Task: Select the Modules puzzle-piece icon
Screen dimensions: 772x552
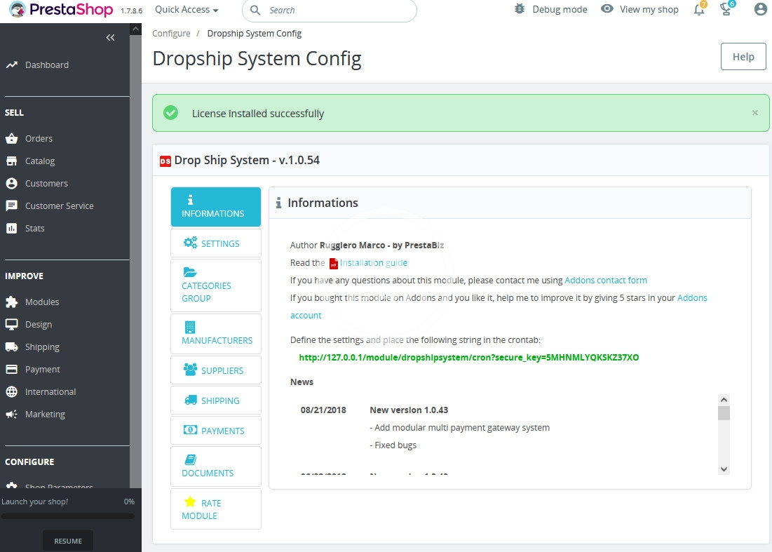Action: tap(11, 302)
